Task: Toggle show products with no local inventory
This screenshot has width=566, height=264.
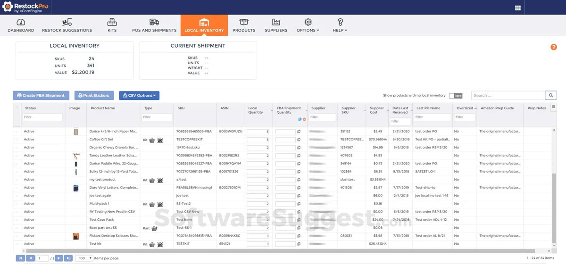Action: coord(456,96)
